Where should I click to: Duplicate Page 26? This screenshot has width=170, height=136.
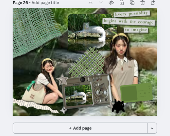pyautogui.click(x=132, y=3)
